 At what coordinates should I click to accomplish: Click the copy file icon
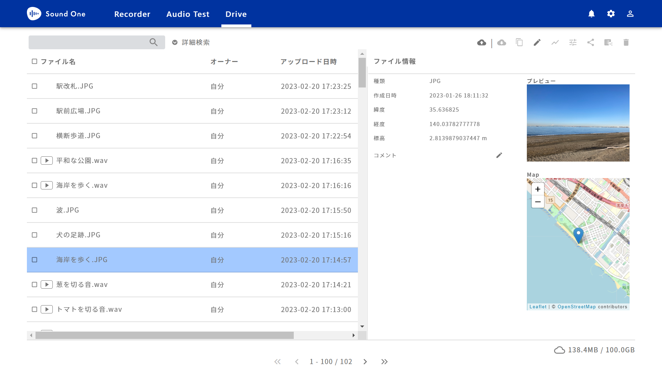[519, 42]
